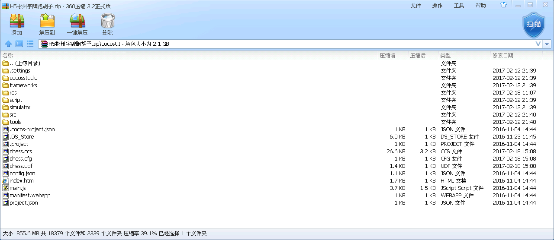Go up one level with the up arrow
554x240 pixels.
pyautogui.click(x=8, y=44)
